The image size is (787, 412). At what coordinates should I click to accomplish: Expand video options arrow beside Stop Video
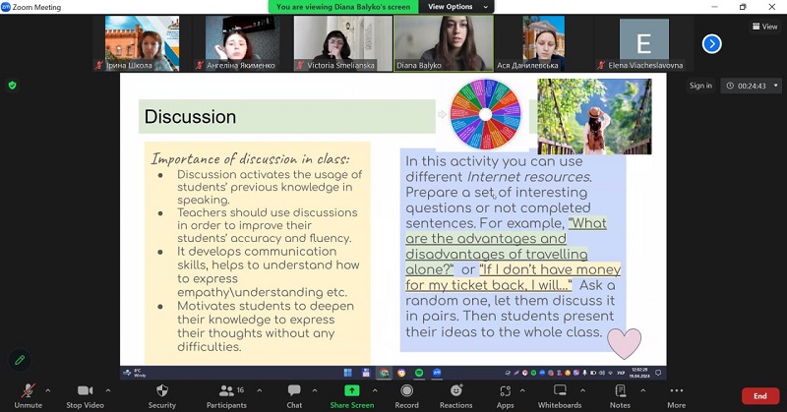coord(108,390)
